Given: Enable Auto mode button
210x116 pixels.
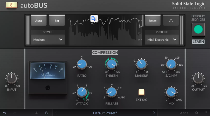Looking at the screenshot, I should click(x=39, y=21).
